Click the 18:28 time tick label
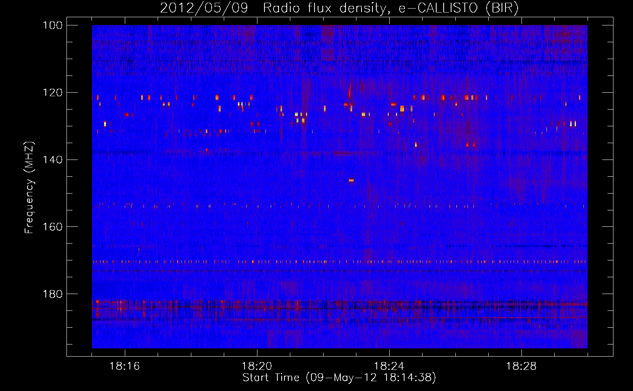Screen dimensions: 633x391 [x=522, y=366]
